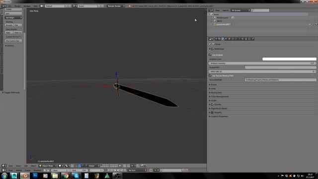Select RenderLayers item in outliner

(x=222, y=18)
